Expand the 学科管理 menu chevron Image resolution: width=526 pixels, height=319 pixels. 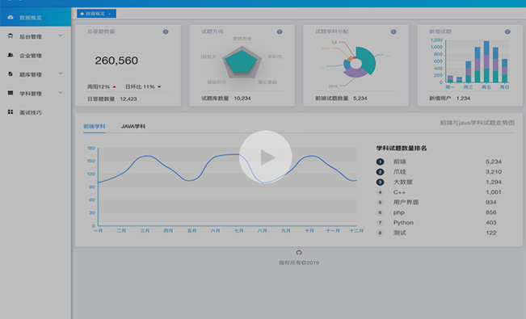(x=61, y=92)
